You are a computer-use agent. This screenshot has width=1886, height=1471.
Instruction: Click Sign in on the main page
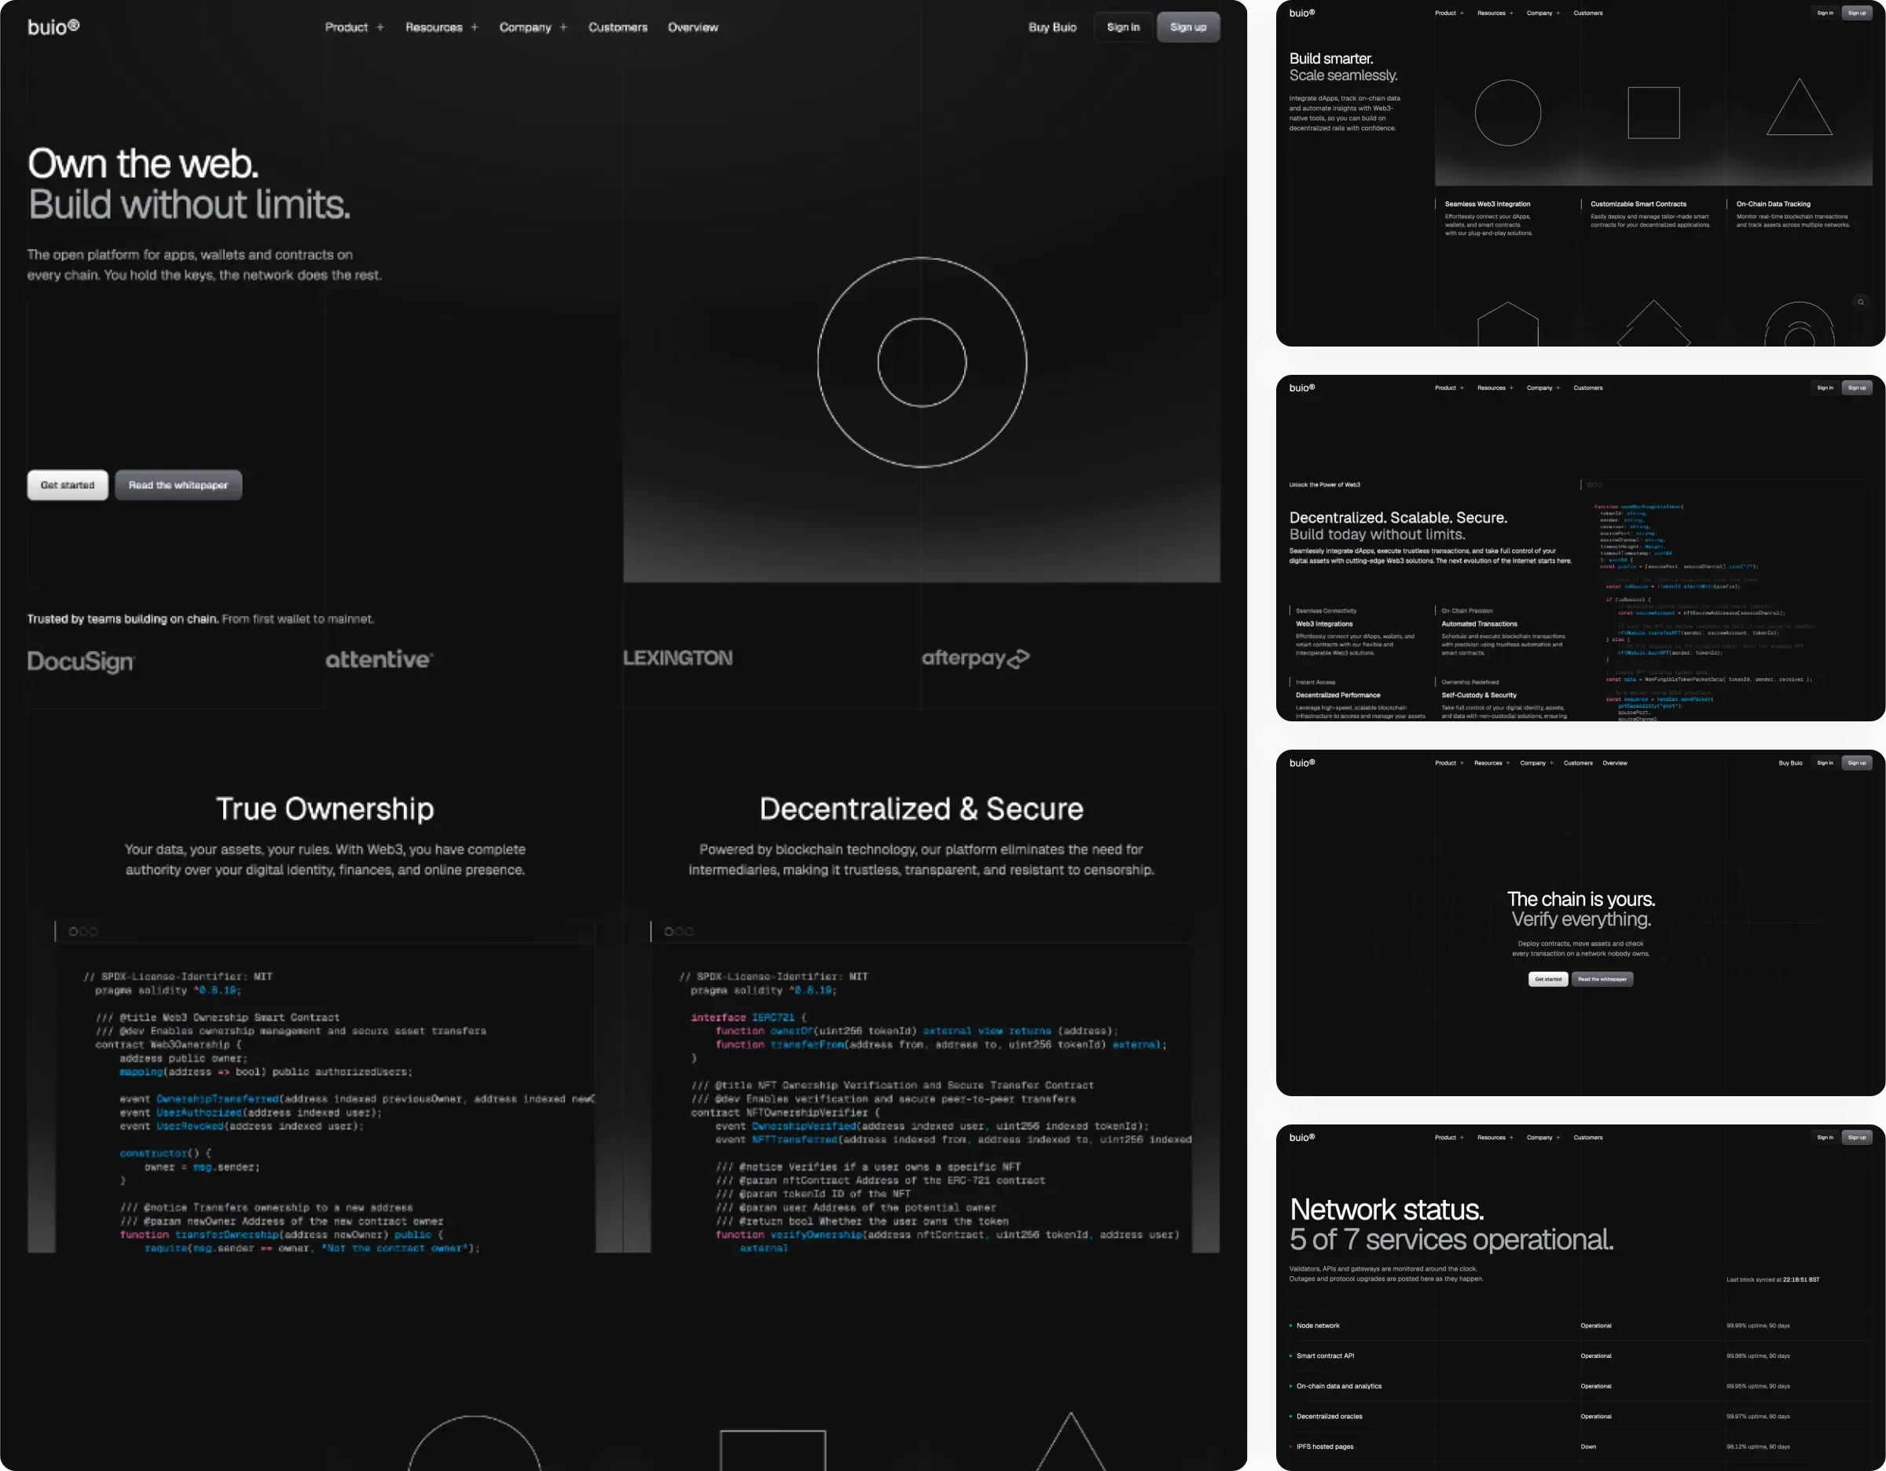(1124, 28)
